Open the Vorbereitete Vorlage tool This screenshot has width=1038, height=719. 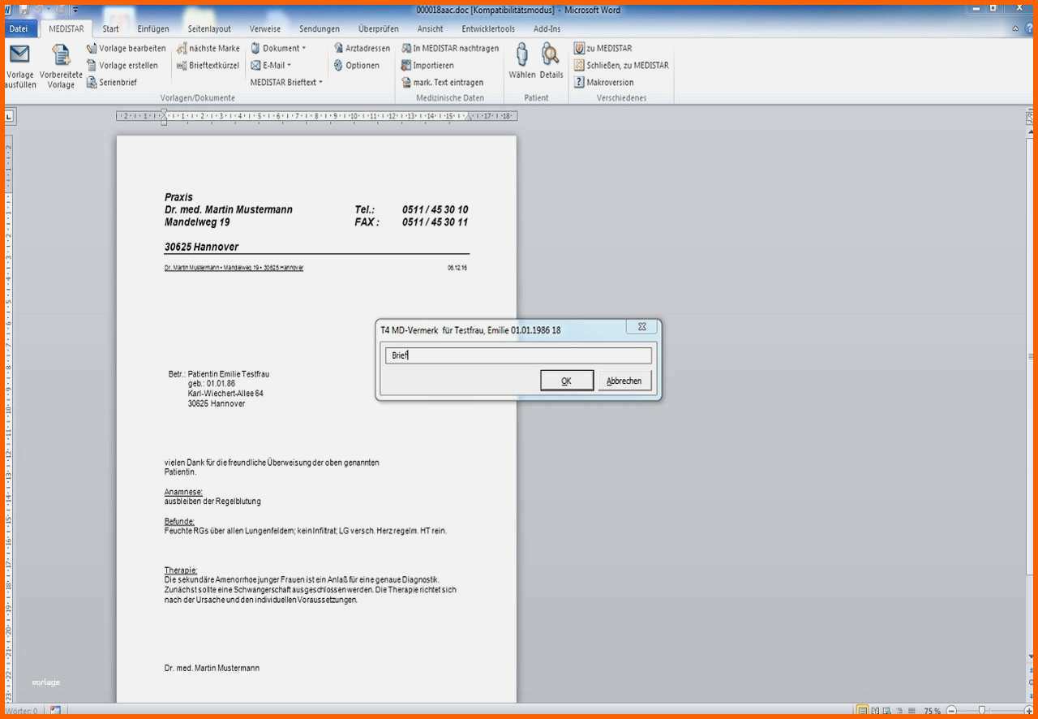61,55
